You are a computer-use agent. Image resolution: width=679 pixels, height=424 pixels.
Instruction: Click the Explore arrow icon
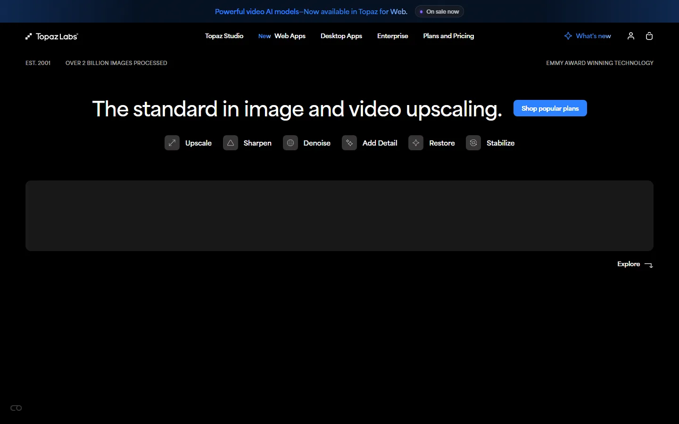click(649, 265)
